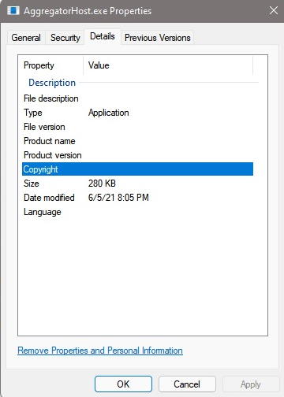This screenshot has height=397, width=284.
Task: Click the Description group heading
Action: [x=52, y=83]
